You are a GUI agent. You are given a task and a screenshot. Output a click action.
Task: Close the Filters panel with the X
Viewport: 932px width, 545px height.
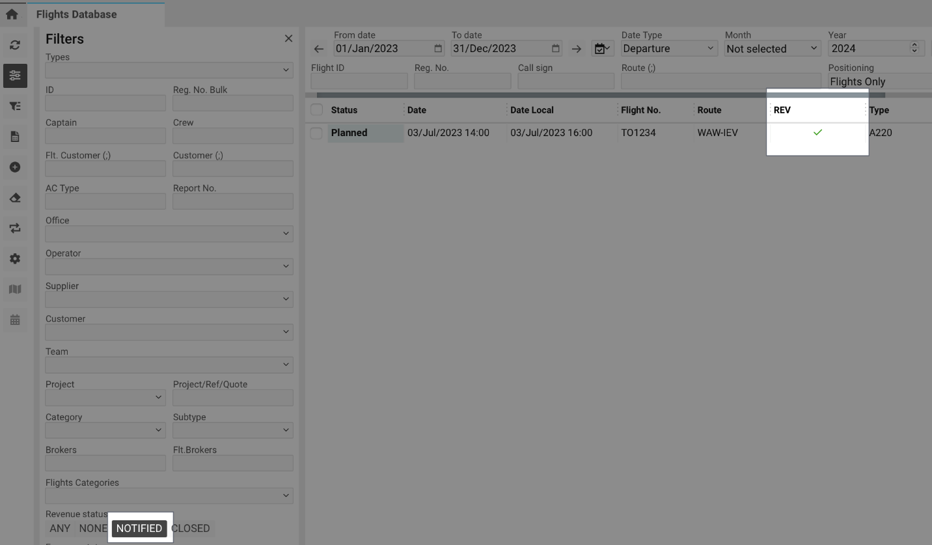coord(288,38)
